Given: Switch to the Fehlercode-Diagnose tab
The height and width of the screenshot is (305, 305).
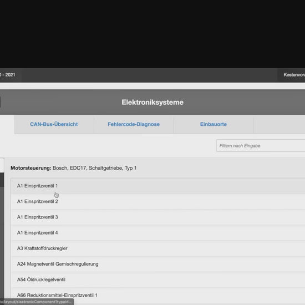Looking at the screenshot, I should [134, 124].
